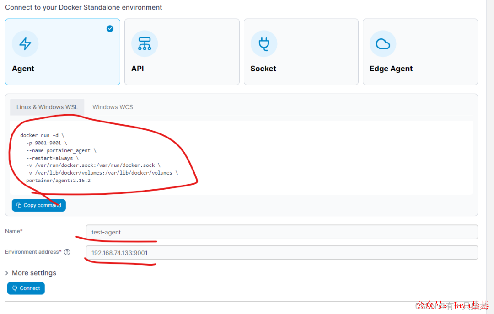
Task: Click the Copy command button
Action: (39, 205)
